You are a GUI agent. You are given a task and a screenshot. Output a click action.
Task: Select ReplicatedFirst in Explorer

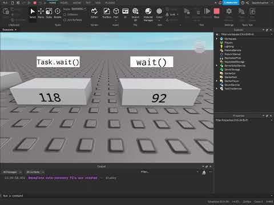[233, 58]
